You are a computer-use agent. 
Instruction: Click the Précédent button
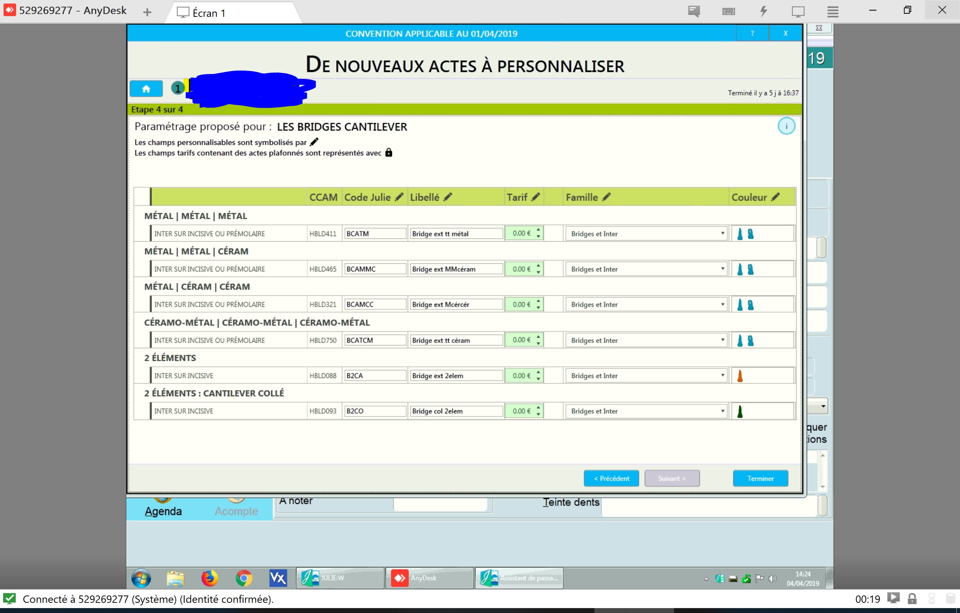[611, 478]
